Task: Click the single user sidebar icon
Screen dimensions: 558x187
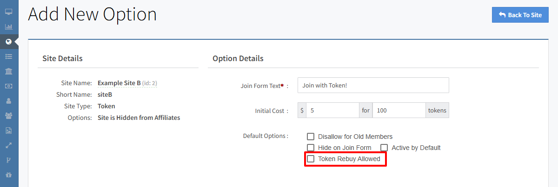Action: point(8,100)
